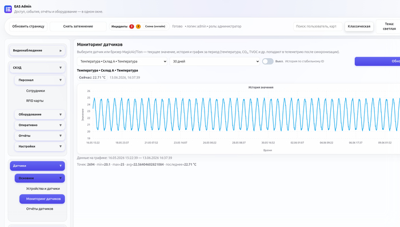Open Отчёты датчиков page
This screenshot has height=227, width=400.
tap(39, 209)
